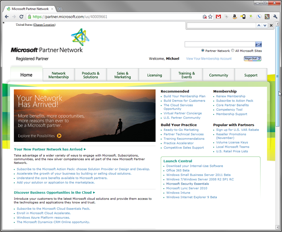Viewport: 282px width, 232px height.
Task: Open a new tab with the plus button
Action: [60, 9]
